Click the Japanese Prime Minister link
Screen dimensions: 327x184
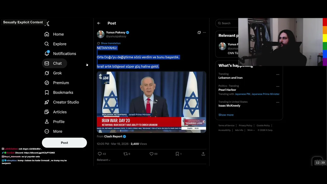coord(265,94)
